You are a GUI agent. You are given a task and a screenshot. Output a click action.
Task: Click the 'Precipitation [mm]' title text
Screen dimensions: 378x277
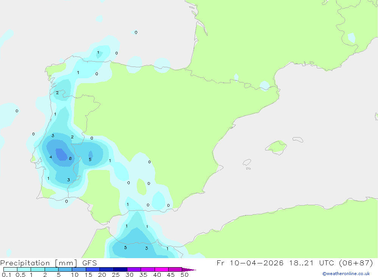point(39,263)
